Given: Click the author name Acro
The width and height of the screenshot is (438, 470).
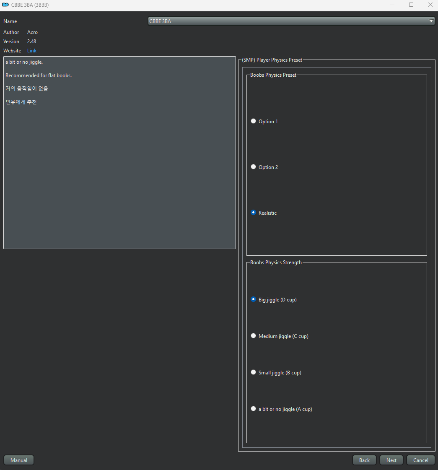Looking at the screenshot, I should [x=32, y=32].
